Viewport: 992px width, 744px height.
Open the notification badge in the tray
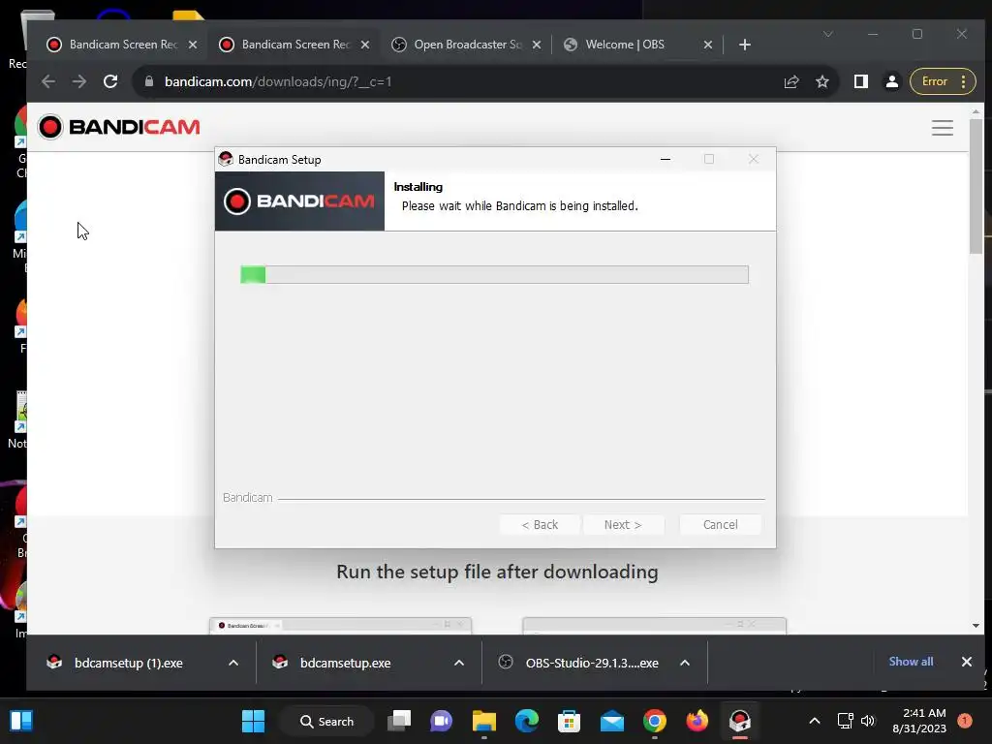[965, 721]
